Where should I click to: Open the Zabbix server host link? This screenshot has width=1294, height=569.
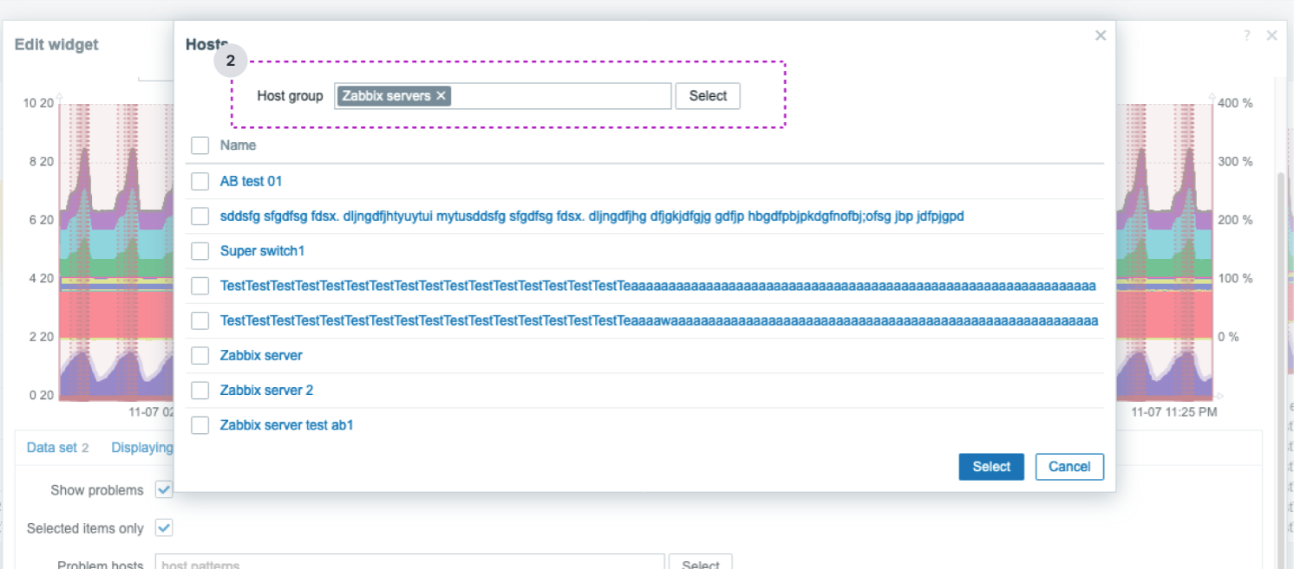click(x=261, y=355)
